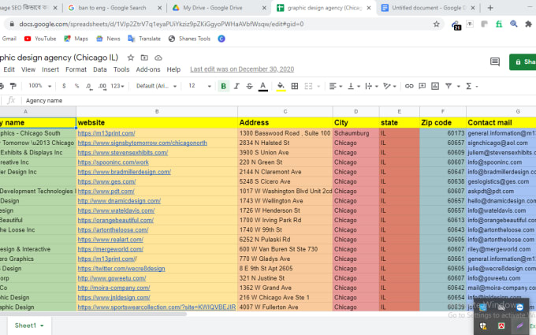Open the last edit history link

[242, 69]
